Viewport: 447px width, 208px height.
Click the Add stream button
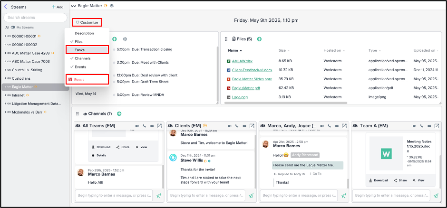tap(58, 7)
